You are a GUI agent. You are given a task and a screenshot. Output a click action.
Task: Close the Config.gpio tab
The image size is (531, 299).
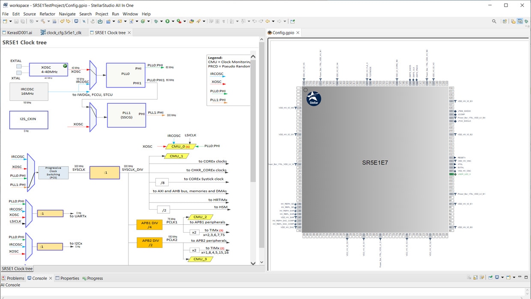pos(298,32)
